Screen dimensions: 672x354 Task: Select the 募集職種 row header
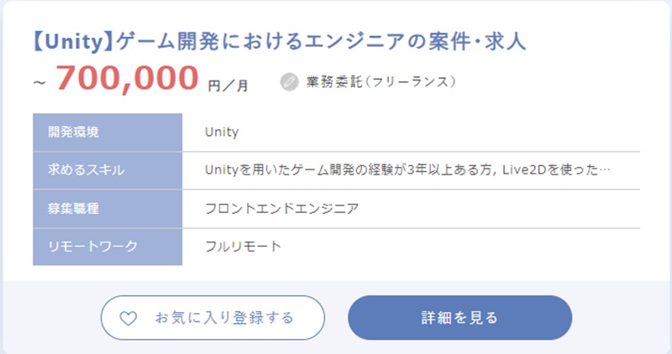(x=72, y=208)
